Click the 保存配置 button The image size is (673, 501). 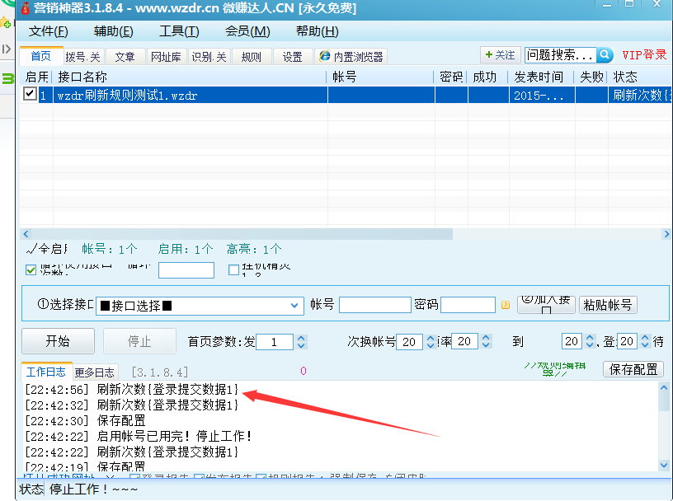pyautogui.click(x=633, y=369)
